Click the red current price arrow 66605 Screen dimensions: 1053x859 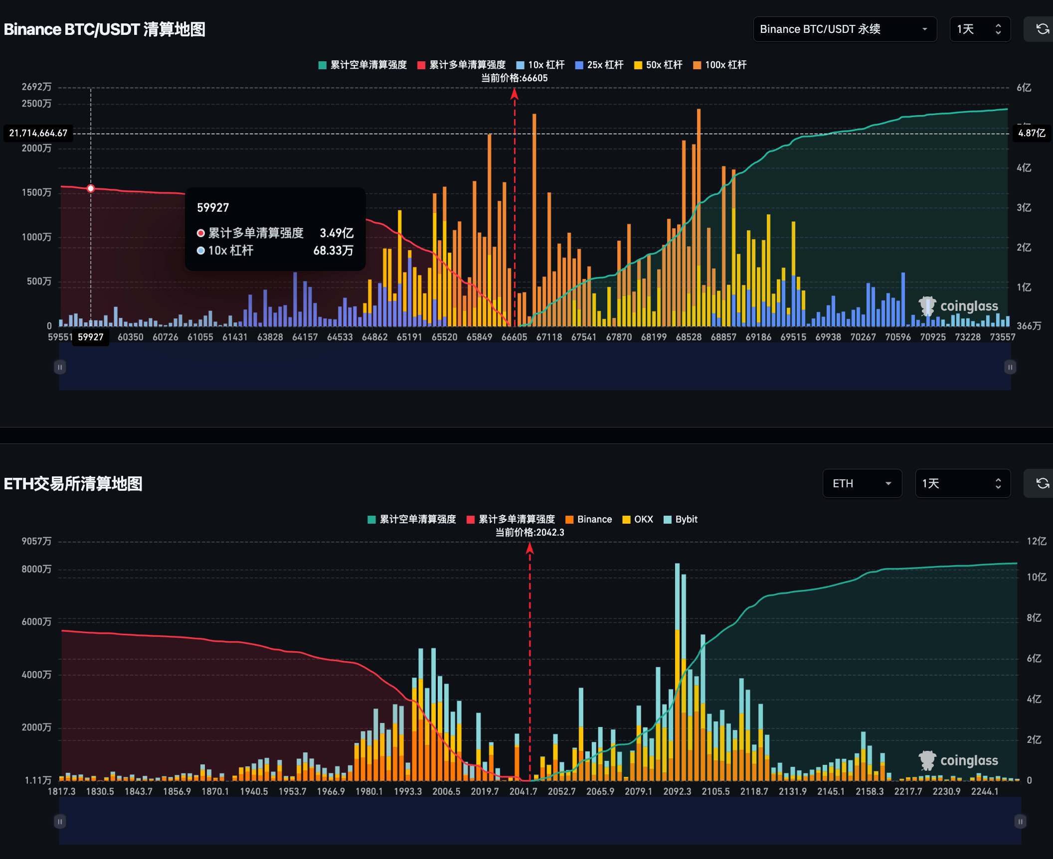tap(515, 94)
